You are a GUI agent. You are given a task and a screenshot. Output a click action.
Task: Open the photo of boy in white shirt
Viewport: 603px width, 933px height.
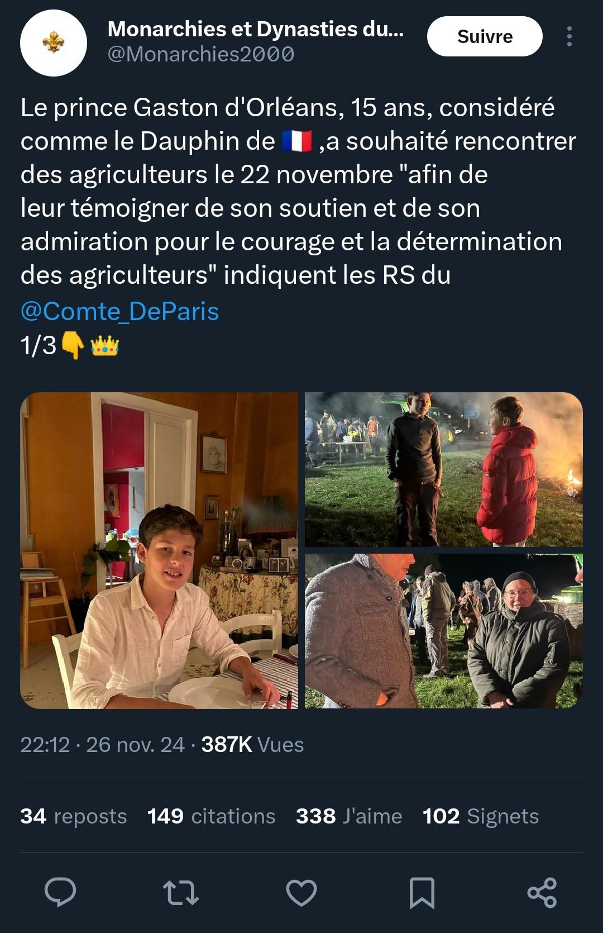(x=159, y=550)
